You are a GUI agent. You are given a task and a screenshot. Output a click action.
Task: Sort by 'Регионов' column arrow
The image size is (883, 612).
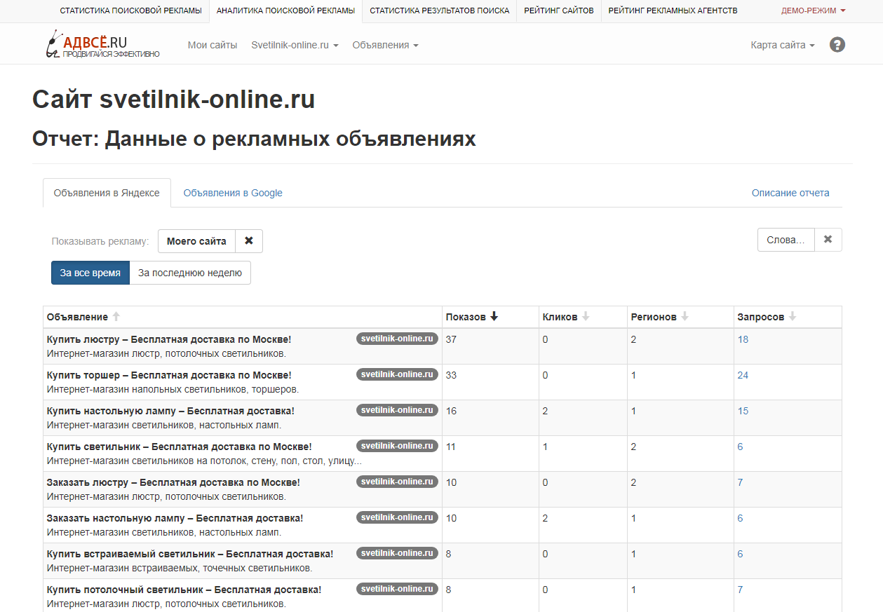pos(685,317)
